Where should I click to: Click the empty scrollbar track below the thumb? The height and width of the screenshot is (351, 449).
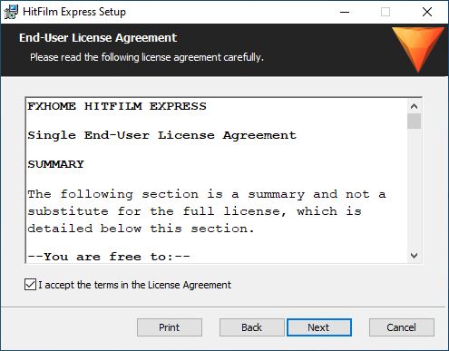pyautogui.click(x=414, y=189)
